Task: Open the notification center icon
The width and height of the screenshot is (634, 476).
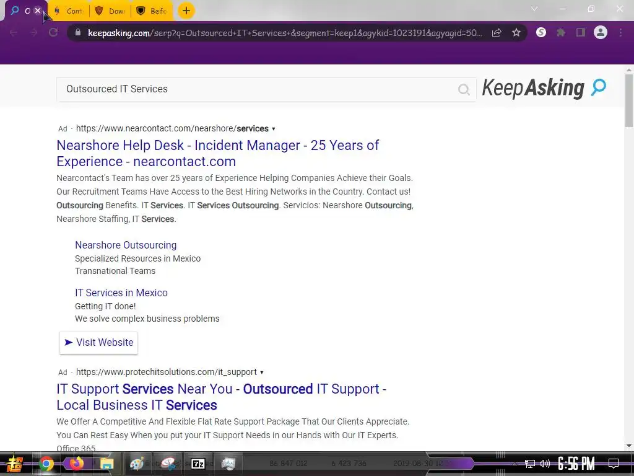Action: tap(614, 464)
